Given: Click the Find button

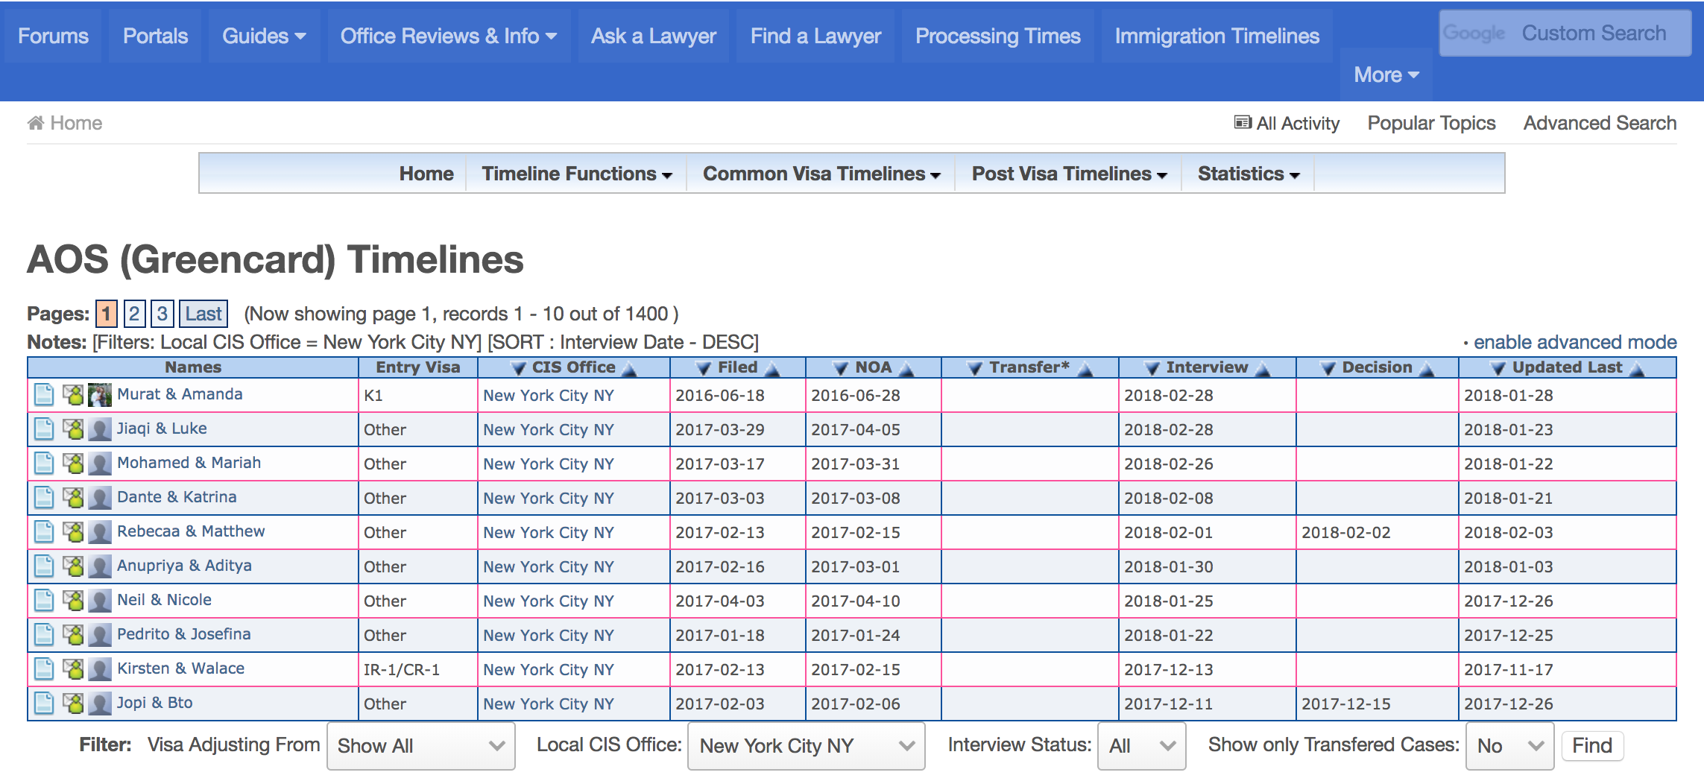Looking at the screenshot, I should point(1592,745).
